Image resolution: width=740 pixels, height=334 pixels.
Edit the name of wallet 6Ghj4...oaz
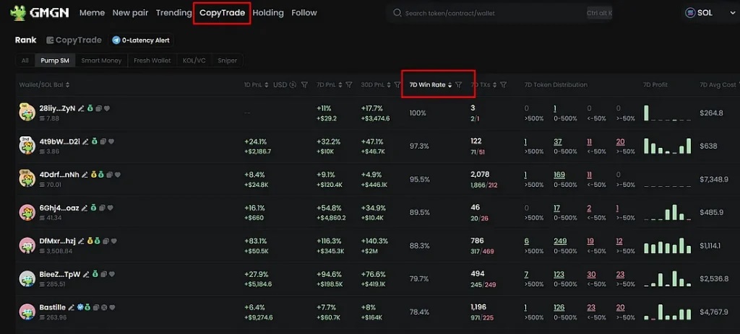pos(85,208)
